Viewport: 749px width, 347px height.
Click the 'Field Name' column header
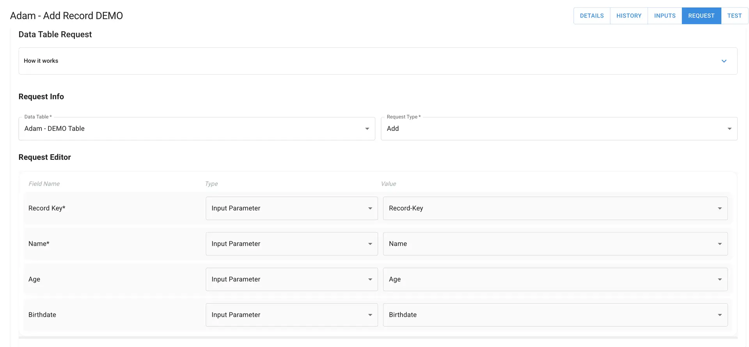click(x=44, y=184)
